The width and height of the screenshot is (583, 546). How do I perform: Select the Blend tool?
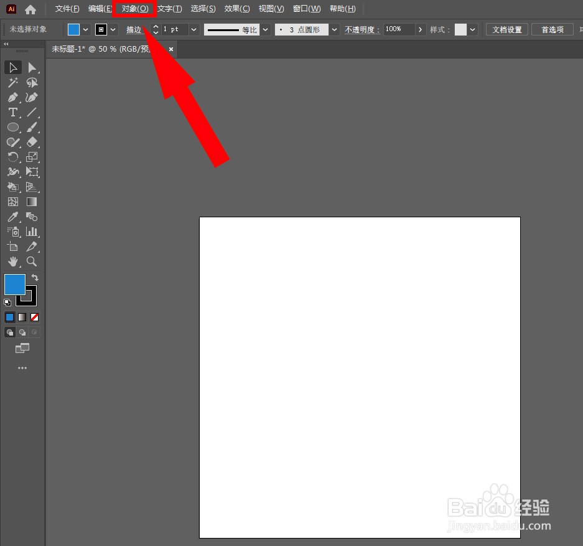pos(32,217)
